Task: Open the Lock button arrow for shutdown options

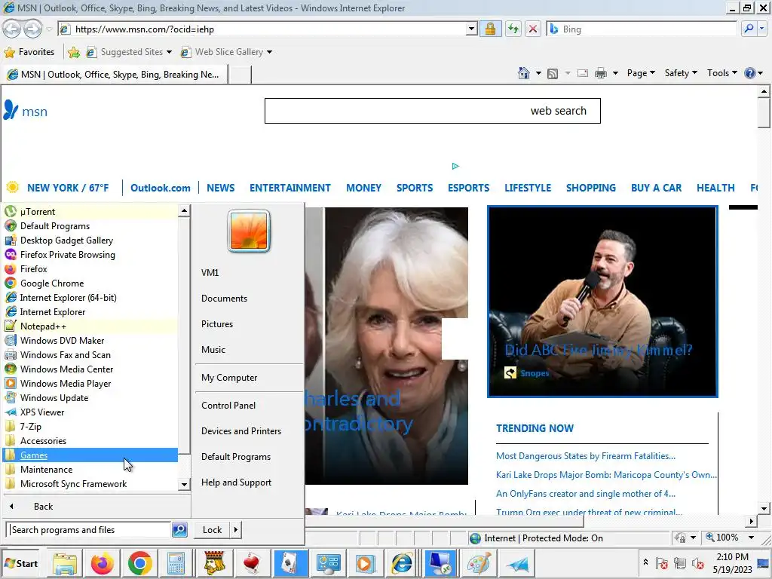Action: point(236,530)
